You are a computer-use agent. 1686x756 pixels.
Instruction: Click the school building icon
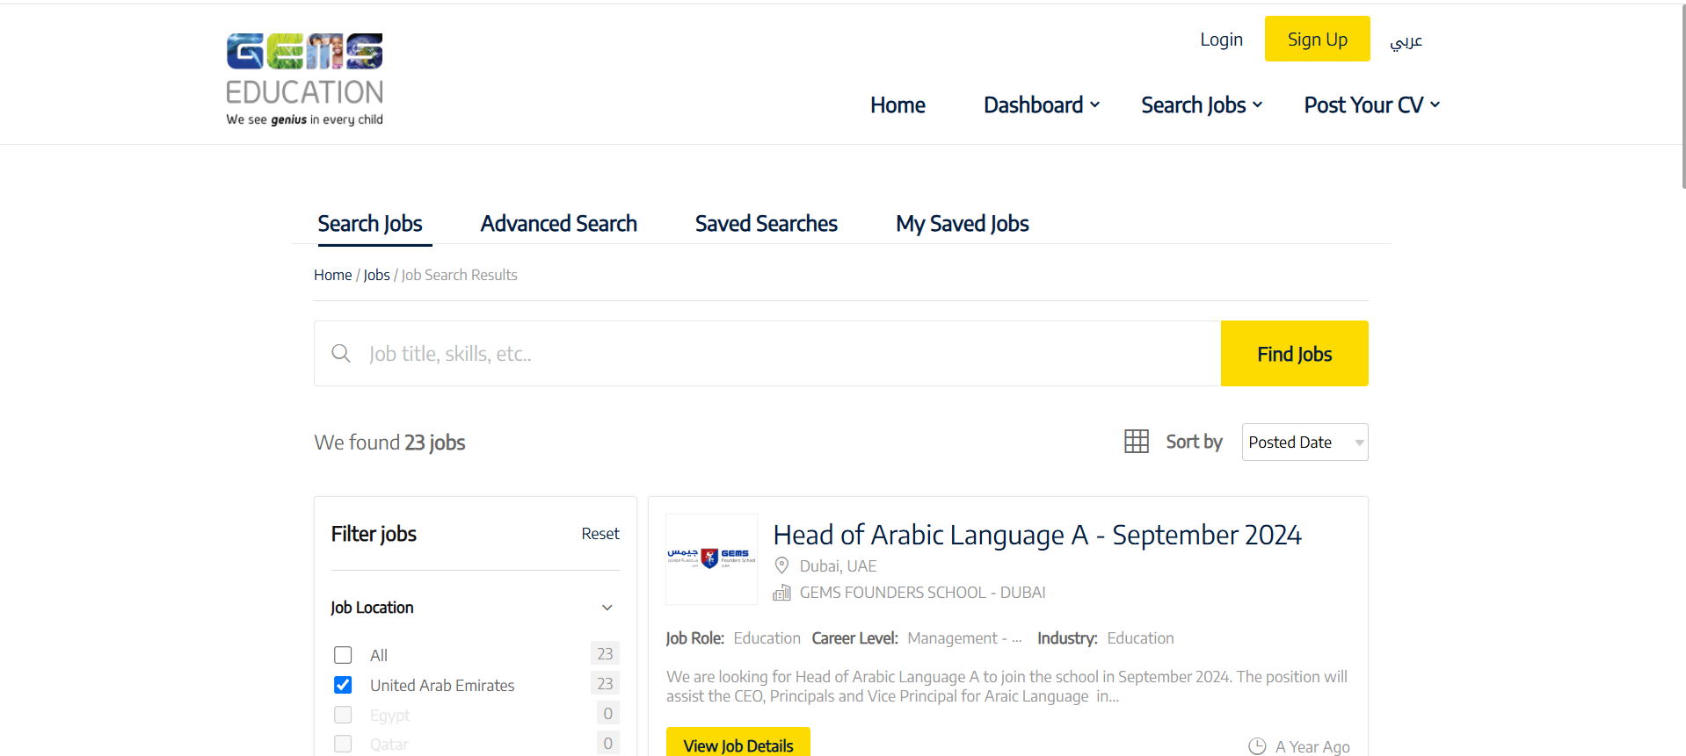tap(781, 593)
